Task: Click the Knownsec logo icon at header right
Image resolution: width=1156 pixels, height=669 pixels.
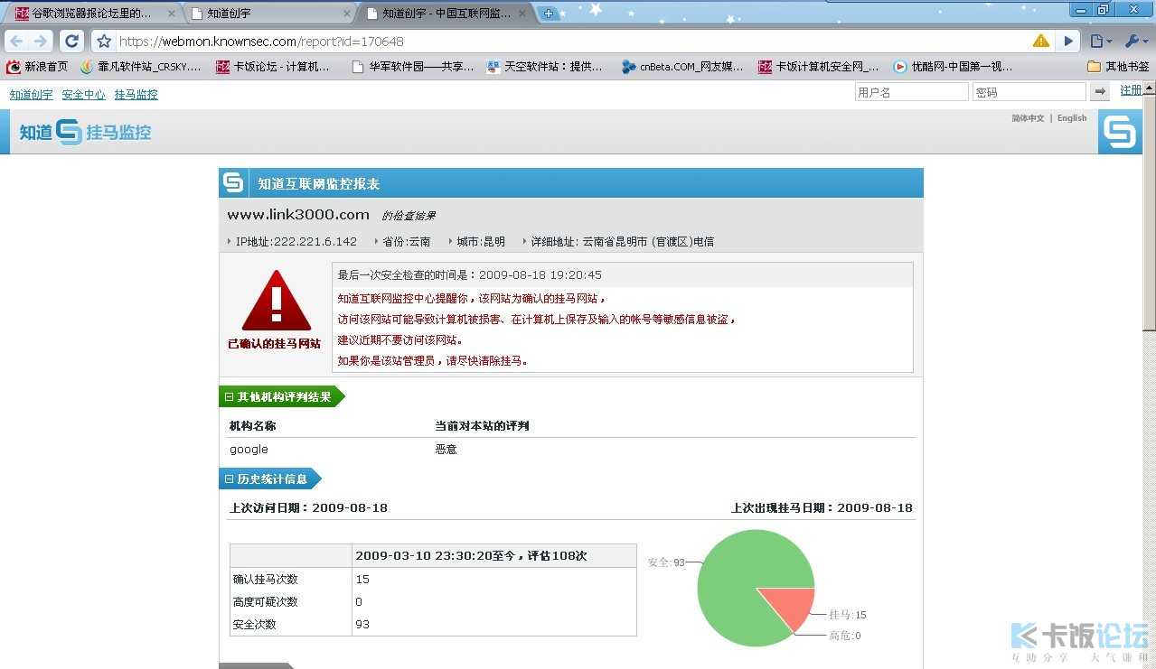Action: [1120, 132]
